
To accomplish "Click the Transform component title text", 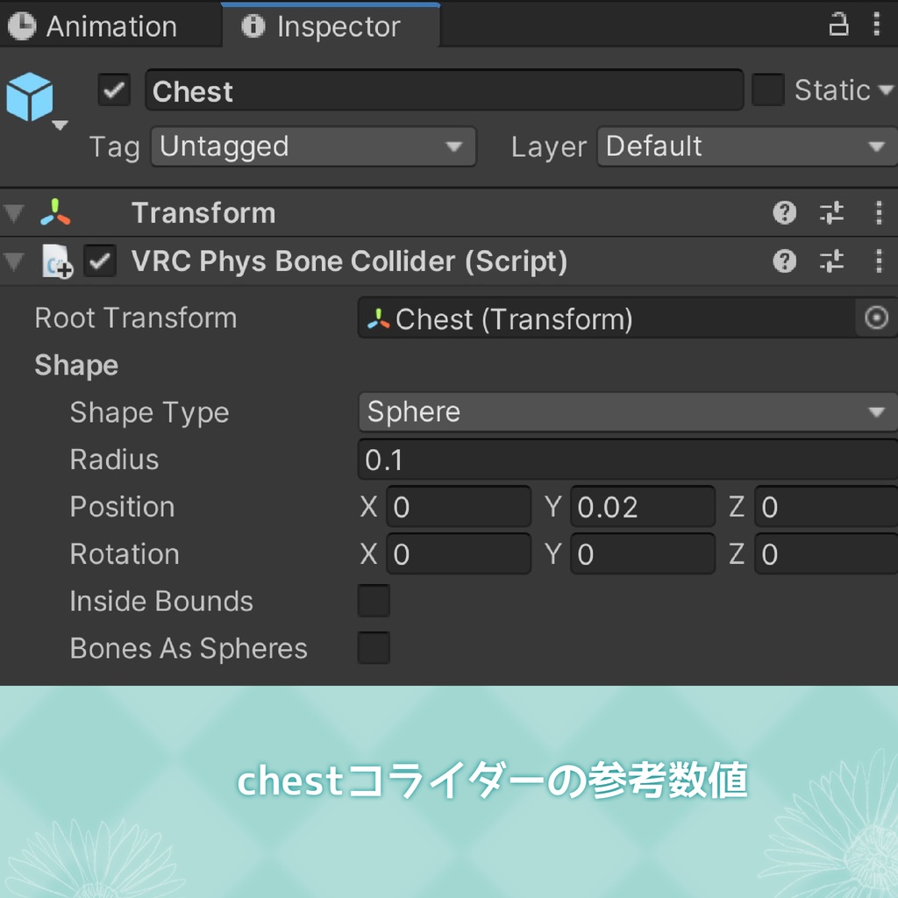I will click(x=203, y=213).
